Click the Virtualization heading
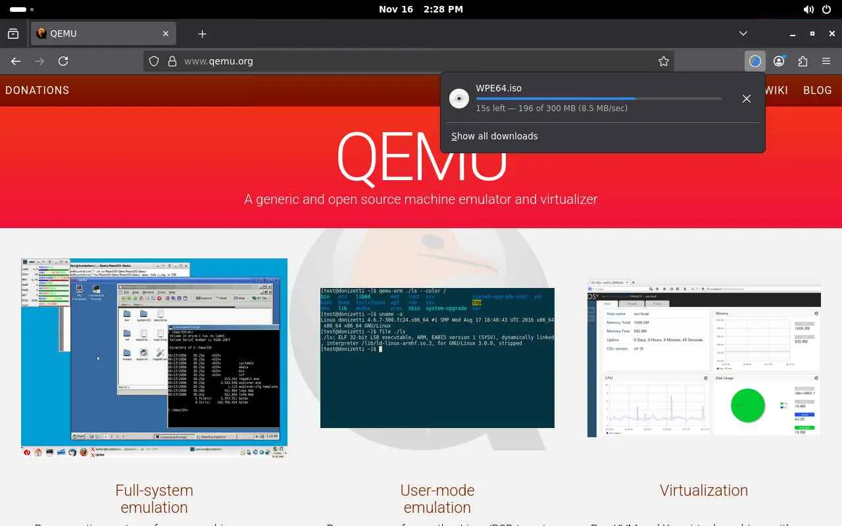Viewport: 842px width, 526px height. [704, 490]
